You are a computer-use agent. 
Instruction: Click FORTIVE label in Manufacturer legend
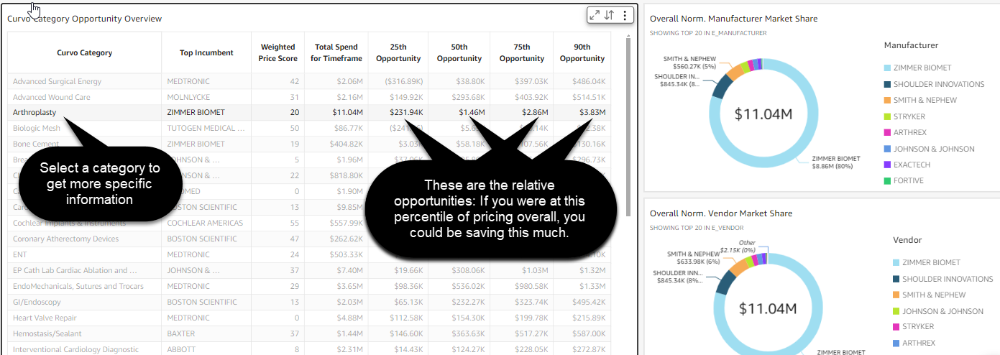(909, 180)
